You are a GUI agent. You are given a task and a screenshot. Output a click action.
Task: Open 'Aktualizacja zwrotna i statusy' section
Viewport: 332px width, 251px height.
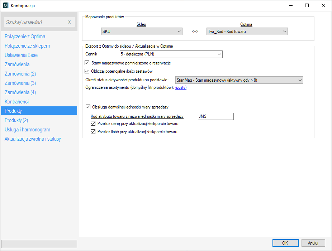(x=33, y=139)
